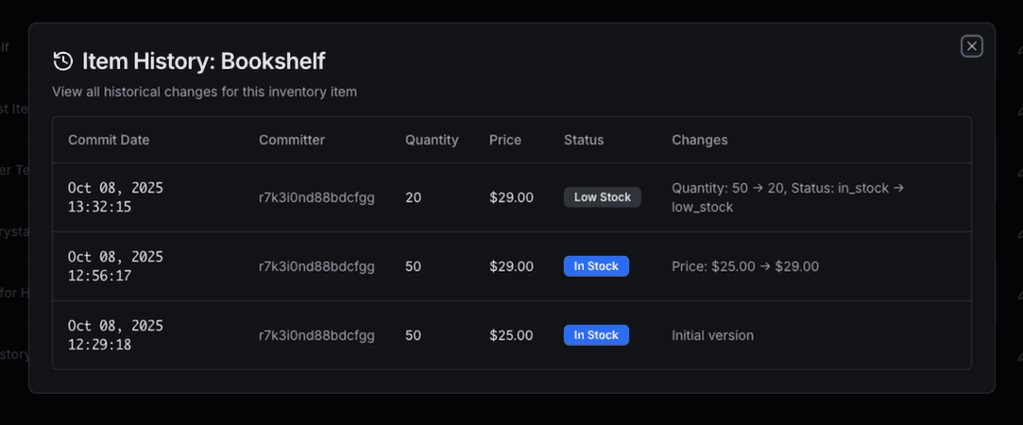This screenshot has height=425, width=1023.
Task: Select the 12:29:18 commit date entry
Action: [115, 335]
